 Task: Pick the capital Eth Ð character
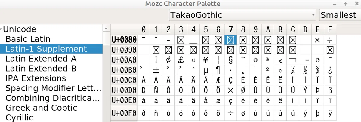pos(143,90)
